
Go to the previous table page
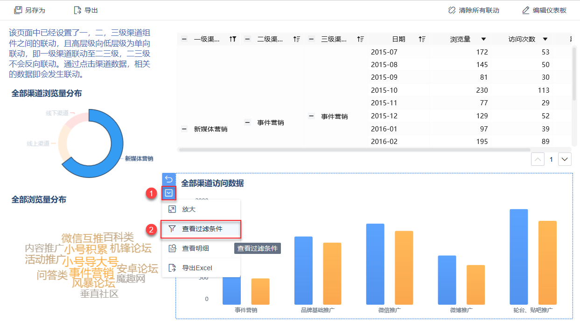coord(538,159)
